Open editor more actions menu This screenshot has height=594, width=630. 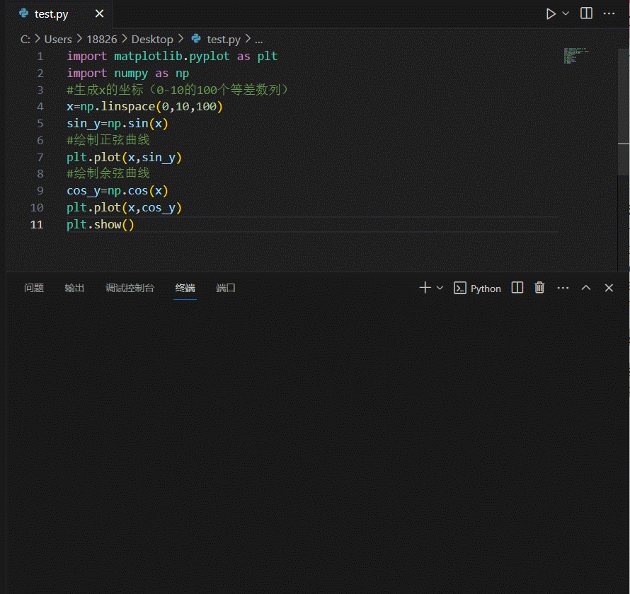(x=609, y=13)
